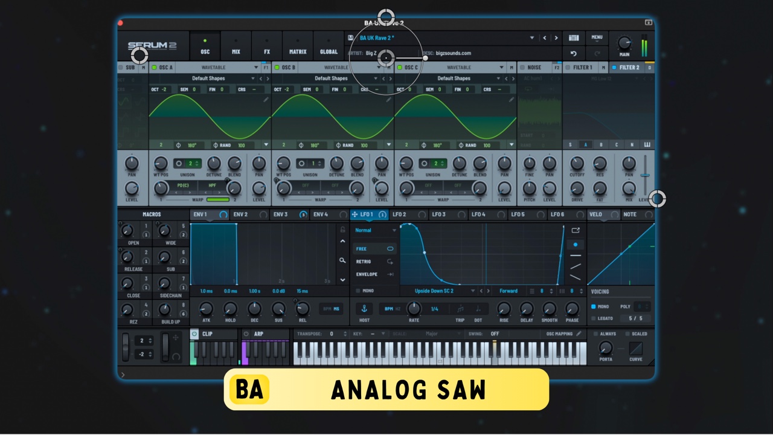Enable the ALWAYS portamento checkbox
This screenshot has height=435, width=773.
[x=596, y=333]
